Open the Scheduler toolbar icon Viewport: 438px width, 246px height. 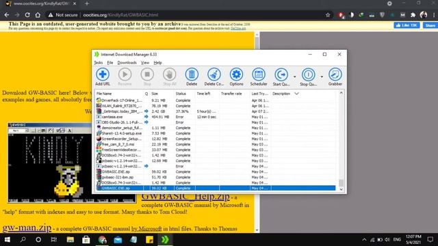[259, 77]
